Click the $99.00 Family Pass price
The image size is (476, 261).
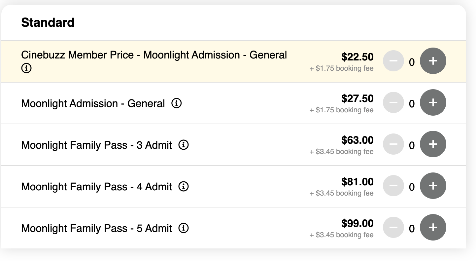[x=357, y=223]
